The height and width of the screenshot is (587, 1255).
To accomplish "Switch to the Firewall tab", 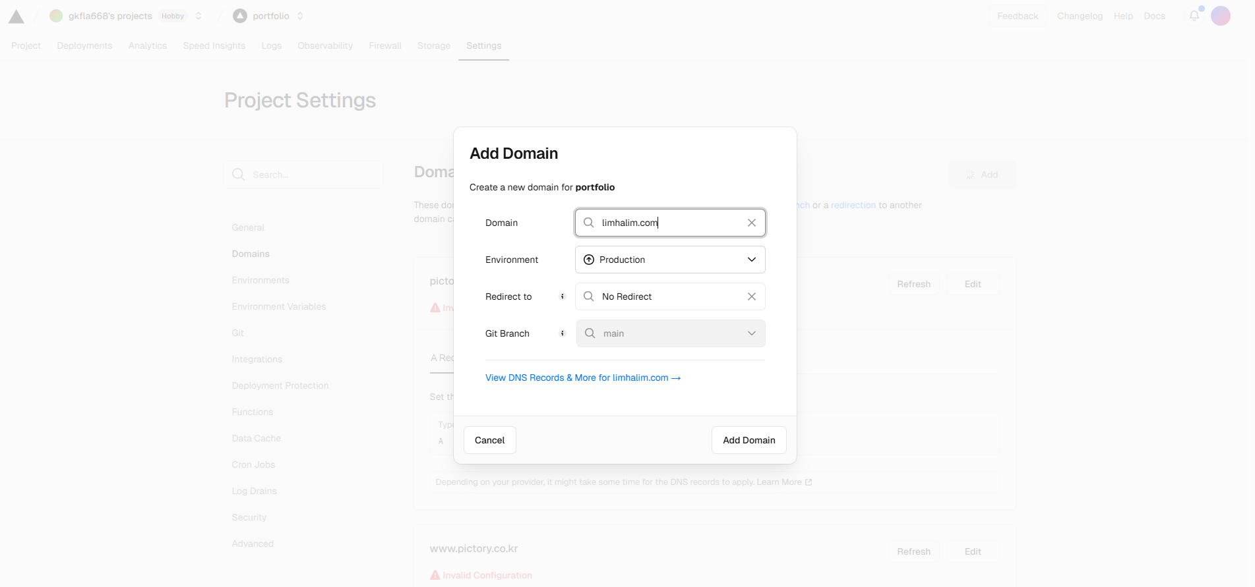I will click(385, 45).
